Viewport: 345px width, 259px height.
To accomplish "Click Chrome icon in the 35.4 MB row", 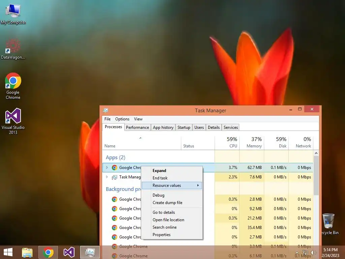I will (x=115, y=228).
